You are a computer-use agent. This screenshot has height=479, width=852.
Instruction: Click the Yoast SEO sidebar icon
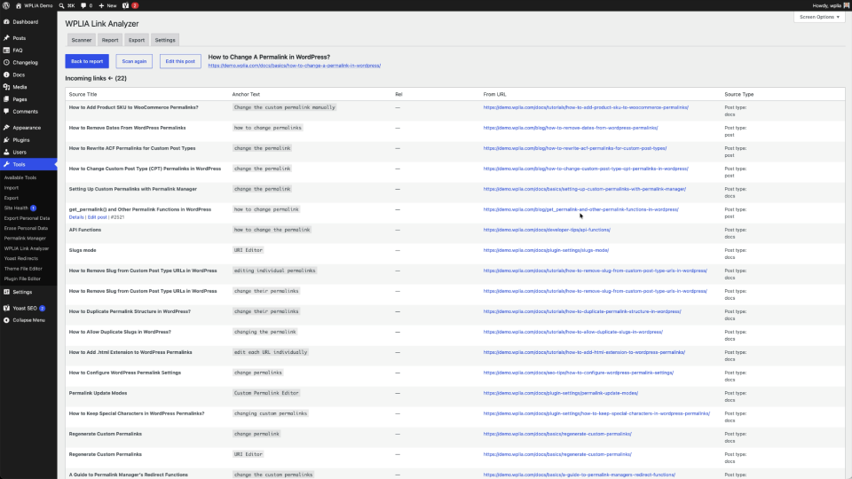(6, 308)
